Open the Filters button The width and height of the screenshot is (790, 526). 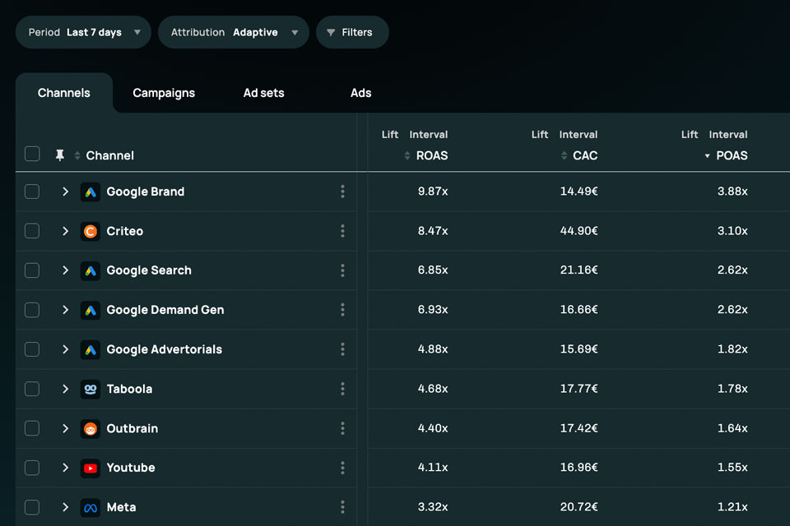352,32
